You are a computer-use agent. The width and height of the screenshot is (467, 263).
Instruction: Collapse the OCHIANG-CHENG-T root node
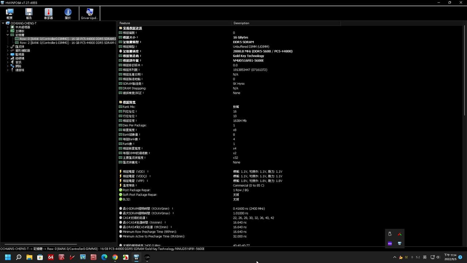[3, 23]
